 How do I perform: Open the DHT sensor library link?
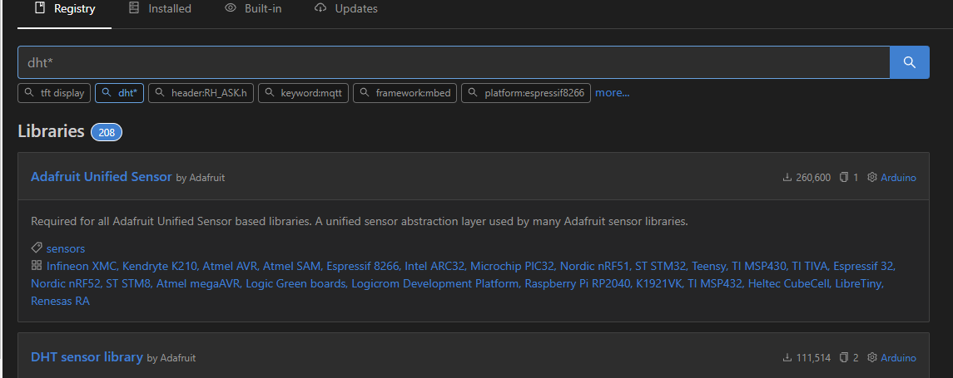(87, 356)
